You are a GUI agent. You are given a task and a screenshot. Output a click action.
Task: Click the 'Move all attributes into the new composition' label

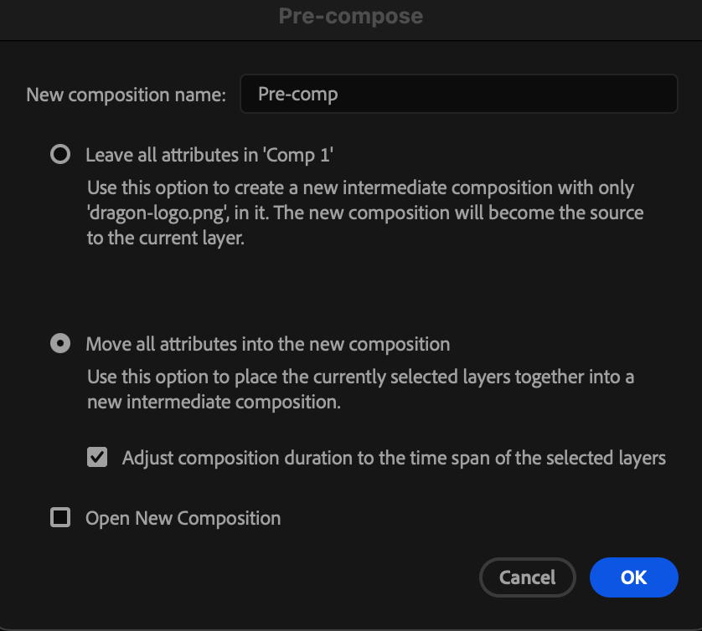pyautogui.click(x=268, y=344)
